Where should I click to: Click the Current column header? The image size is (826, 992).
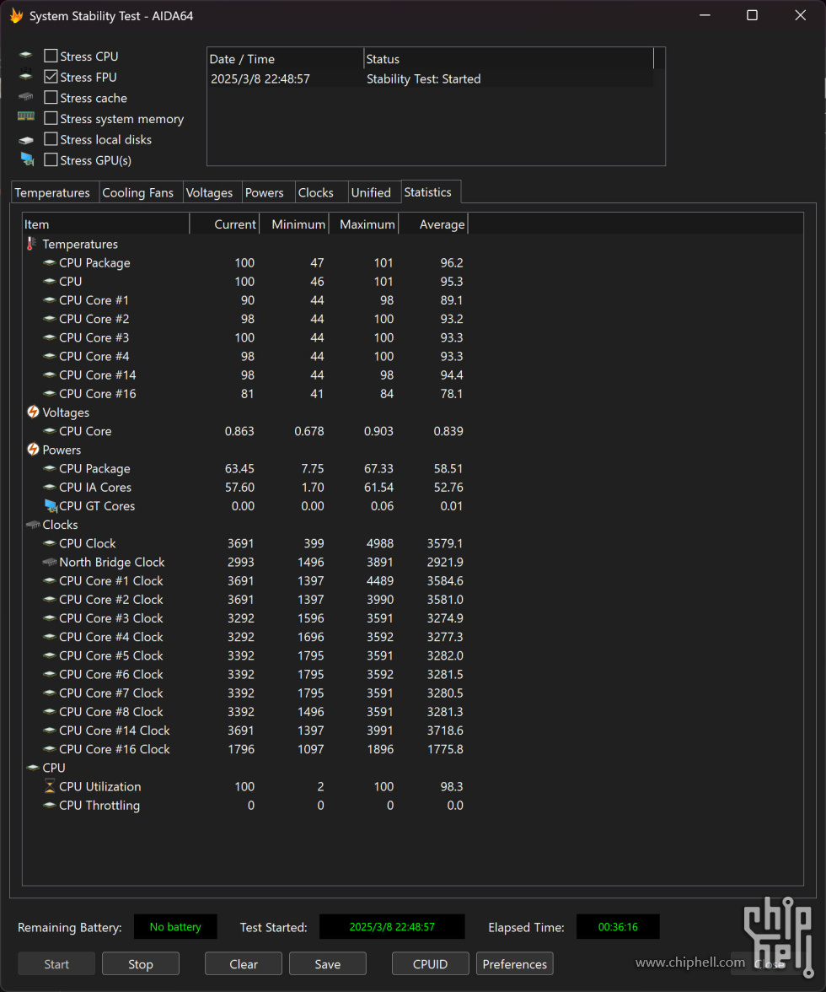(224, 224)
